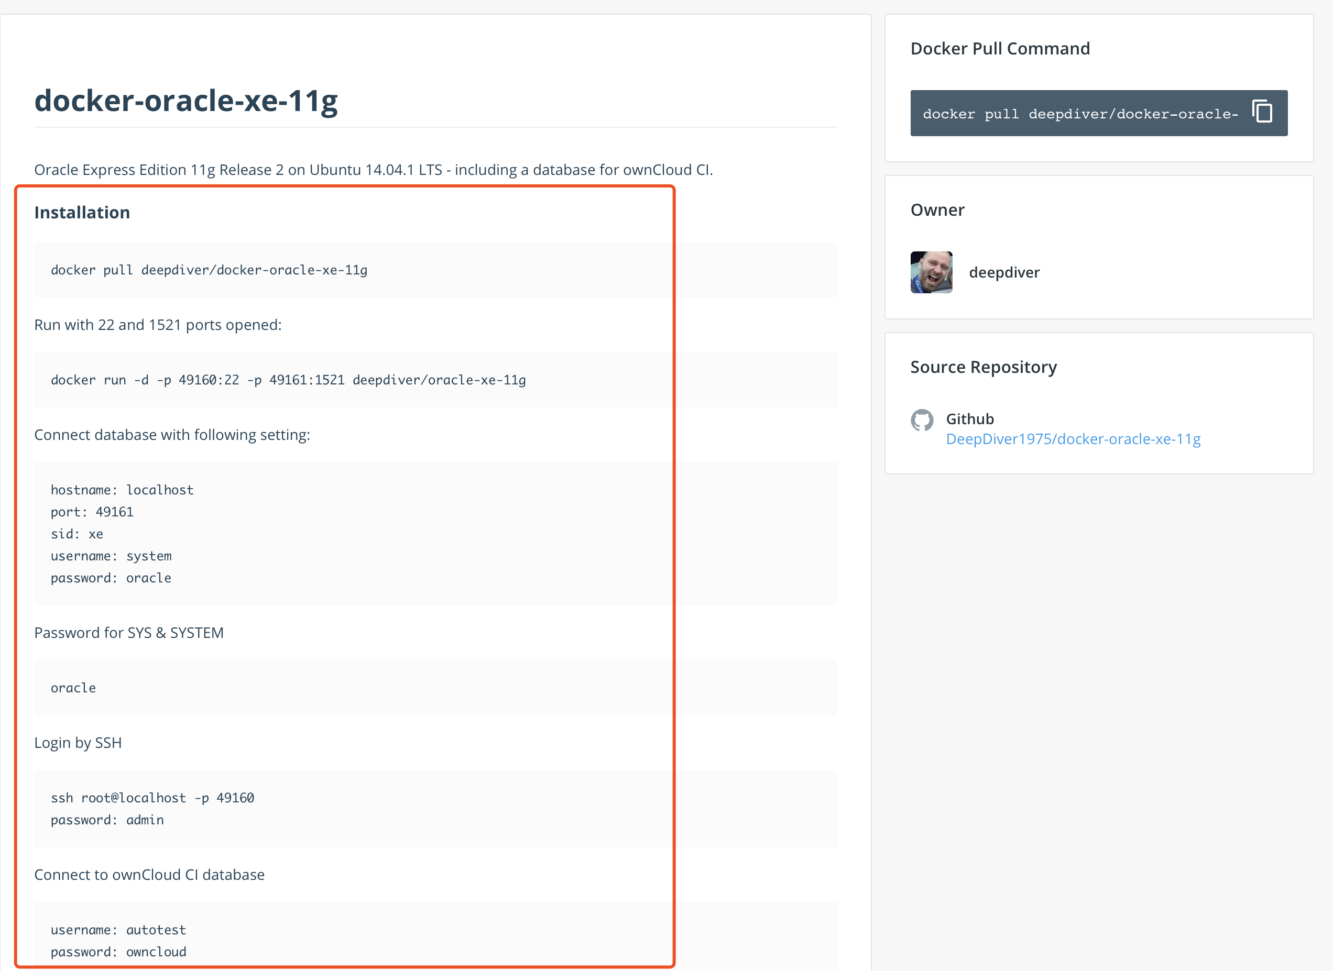1333x971 pixels.
Task: Select the hostname localhost line
Action: tap(122, 489)
